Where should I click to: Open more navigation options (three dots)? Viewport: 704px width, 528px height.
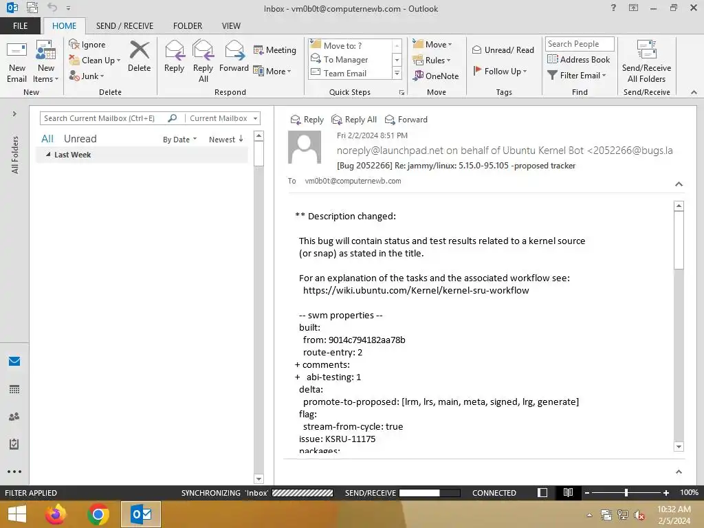tap(14, 472)
